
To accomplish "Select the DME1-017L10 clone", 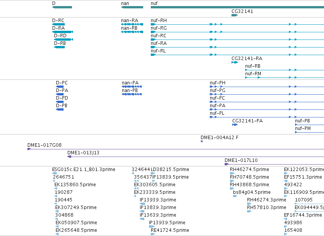I will (274, 164).
